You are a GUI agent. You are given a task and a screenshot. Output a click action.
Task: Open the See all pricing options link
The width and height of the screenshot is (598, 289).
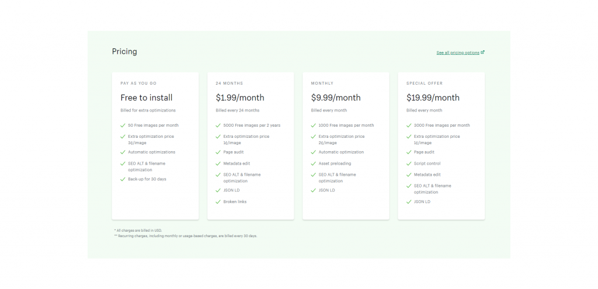point(458,53)
